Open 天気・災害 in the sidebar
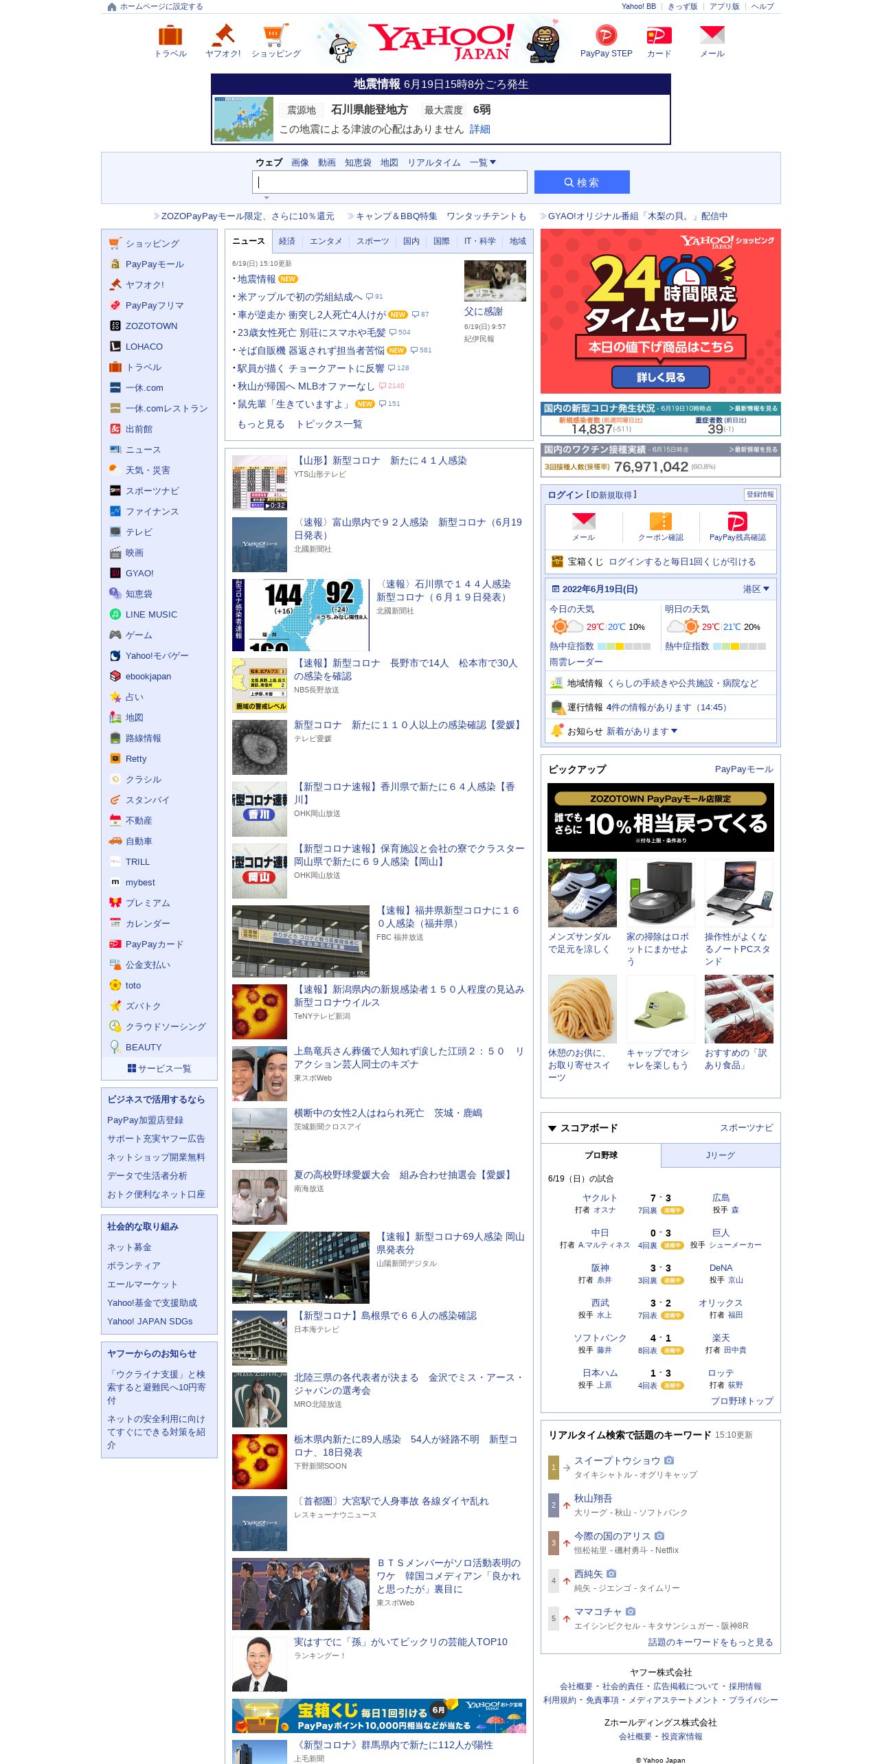 [148, 471]
